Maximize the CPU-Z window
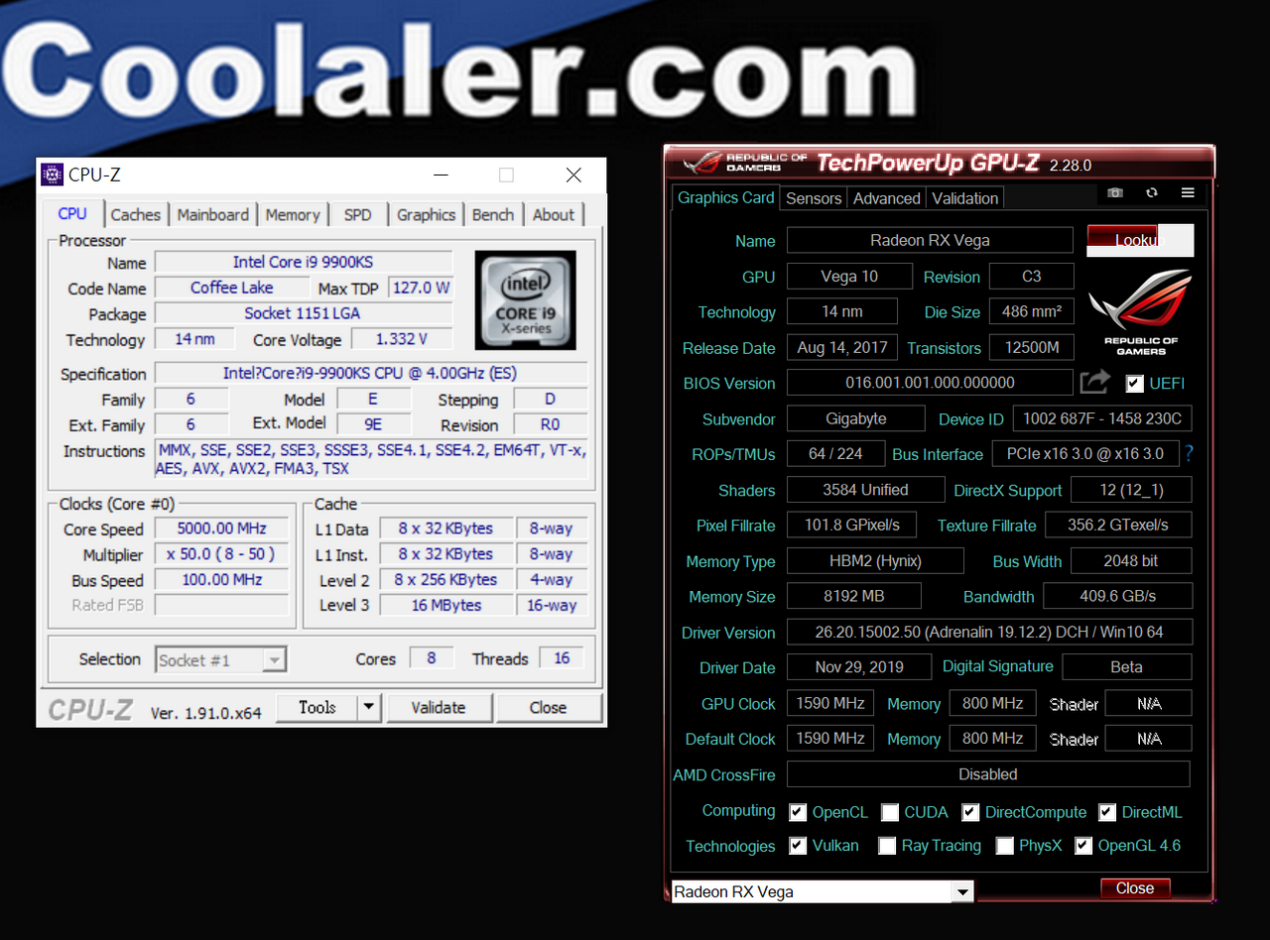 click(506, 176)
